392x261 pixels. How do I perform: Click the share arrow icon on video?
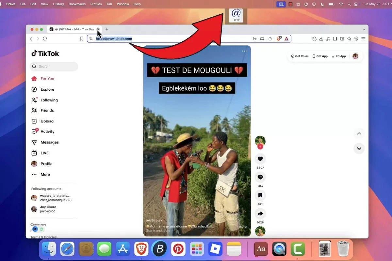(260, 214)
